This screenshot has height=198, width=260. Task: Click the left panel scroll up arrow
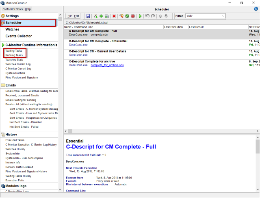point(60,15)
